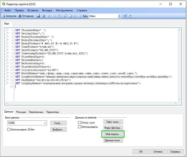
Task: Open the Вставить menu
Action: 33,10
